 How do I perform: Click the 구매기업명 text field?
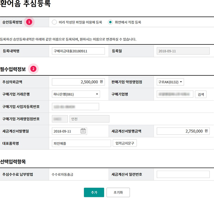(x=175, y=94)
